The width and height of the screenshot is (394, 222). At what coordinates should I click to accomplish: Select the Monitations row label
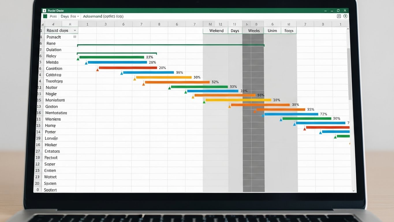[x=55, y=100]
